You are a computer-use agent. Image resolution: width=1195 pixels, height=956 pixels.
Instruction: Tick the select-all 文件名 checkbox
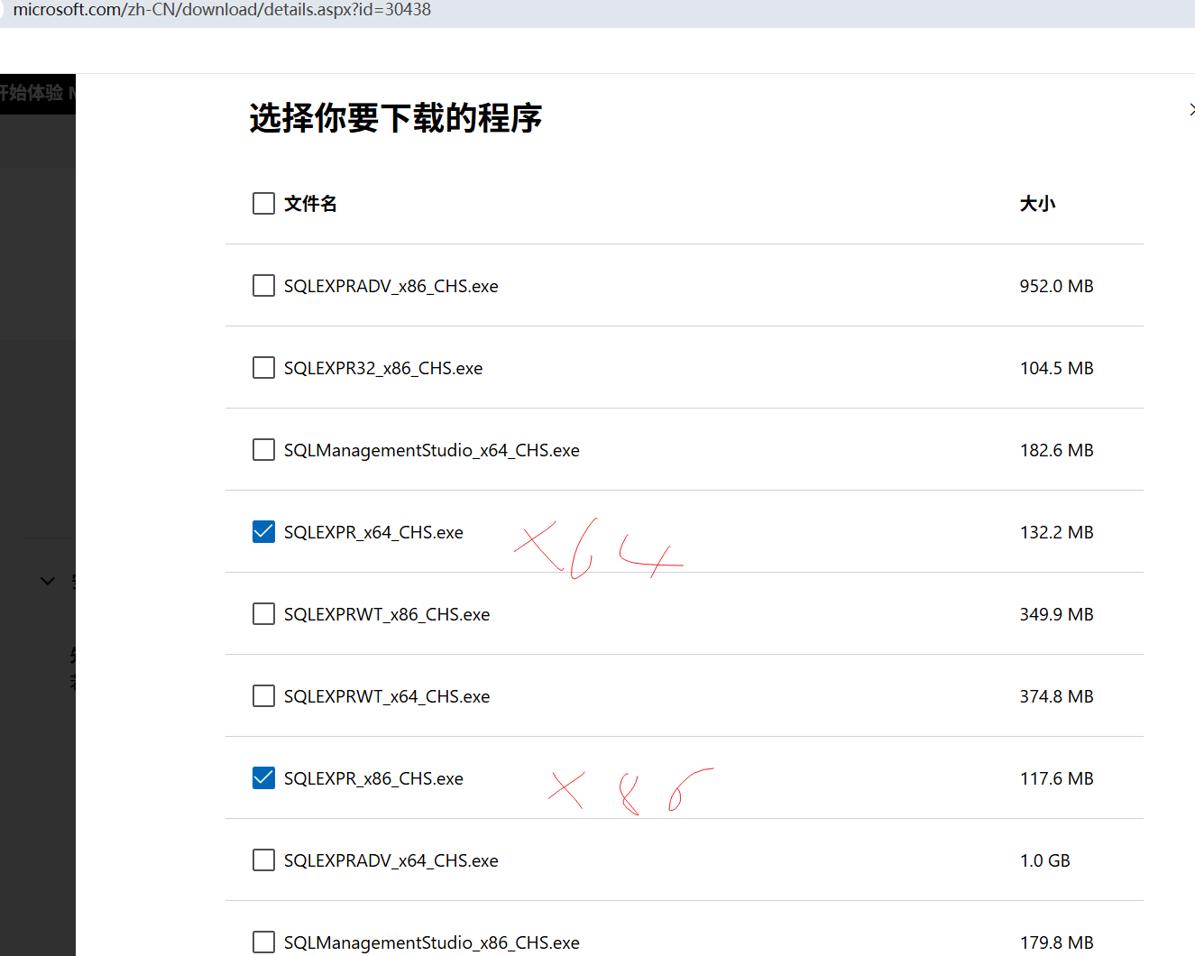click(263, 203)
